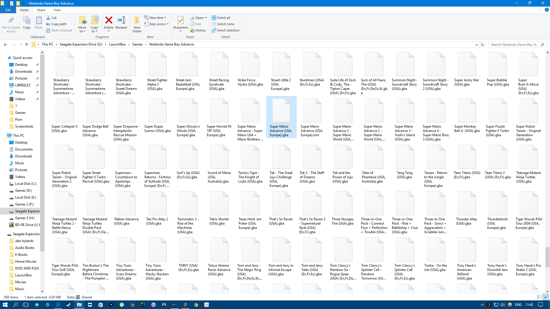Screen dimensions: 550x309
Task: Click LaunchBox in the address breadcrumb
Action: coord(117,44)
